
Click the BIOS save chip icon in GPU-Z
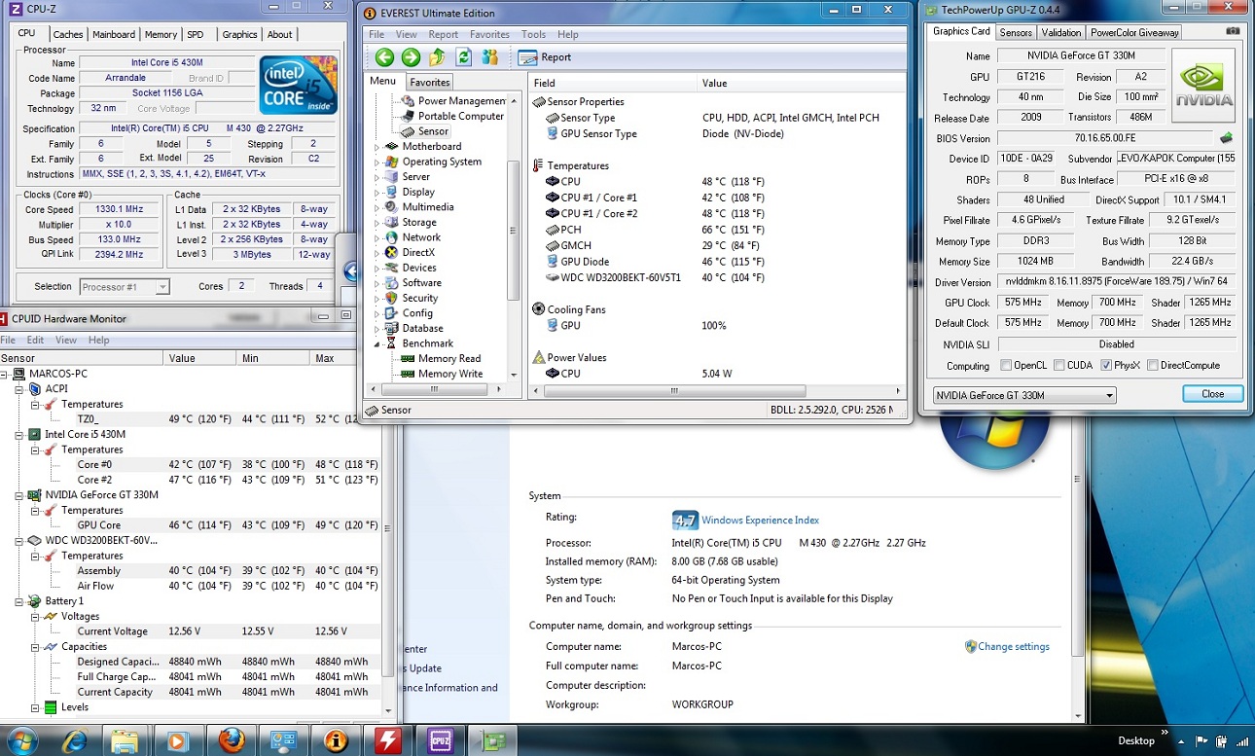1226,138
